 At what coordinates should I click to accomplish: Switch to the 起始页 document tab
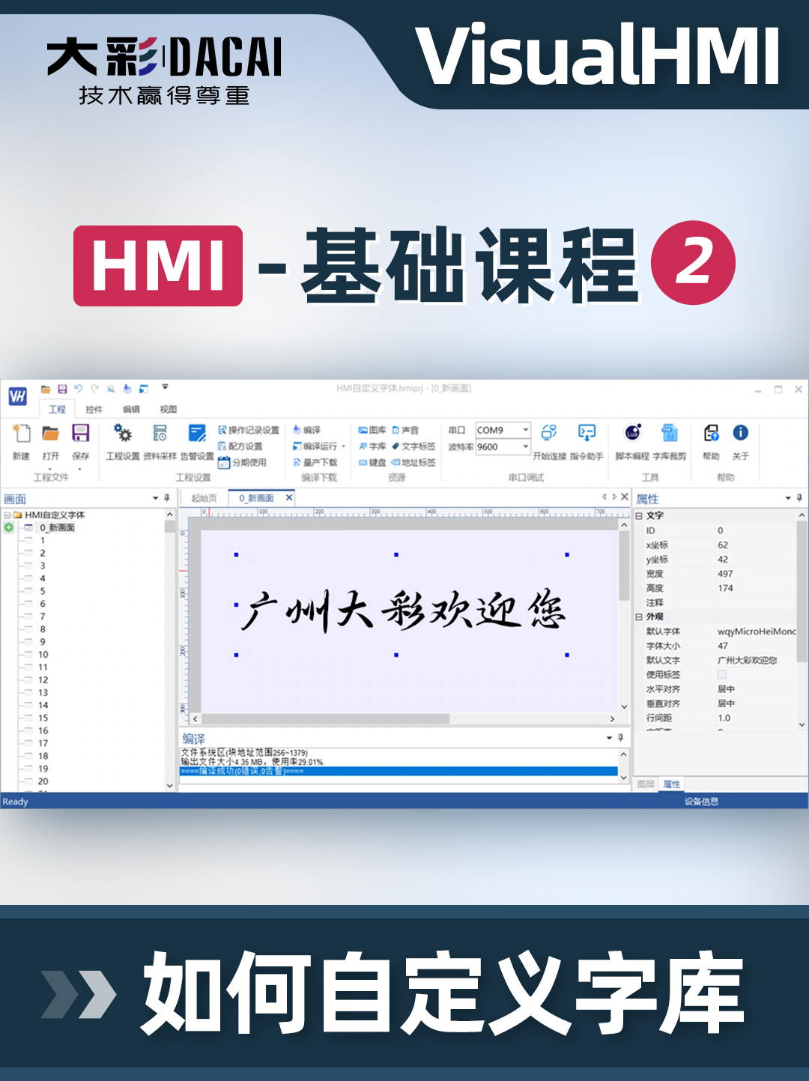(x=204, y=498)
